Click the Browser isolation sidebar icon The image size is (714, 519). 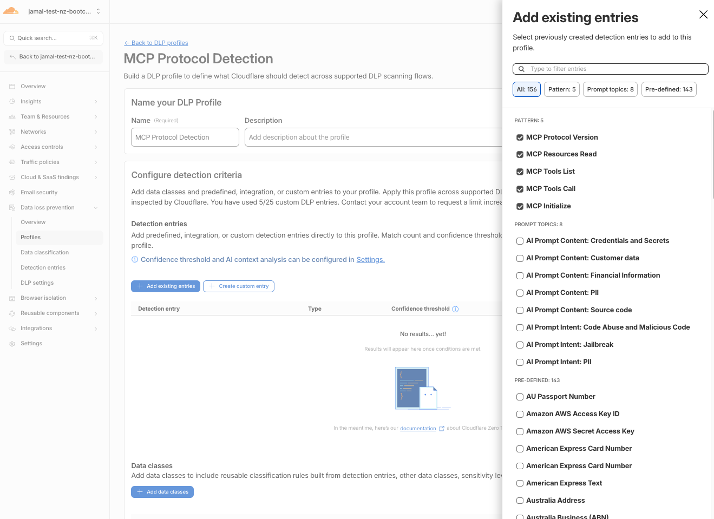[12, 298]
